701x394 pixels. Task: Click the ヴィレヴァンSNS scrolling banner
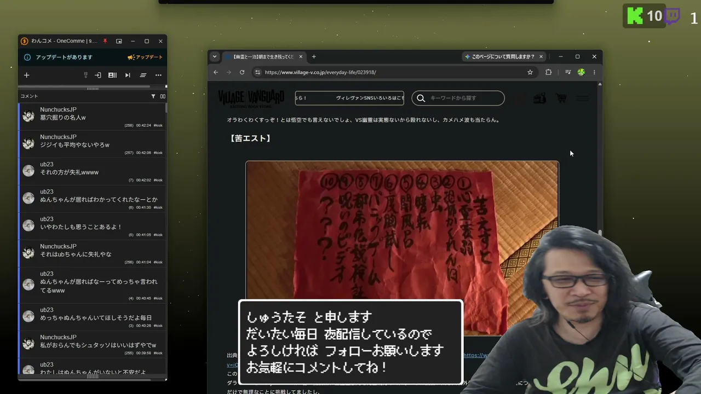(349, 98)
